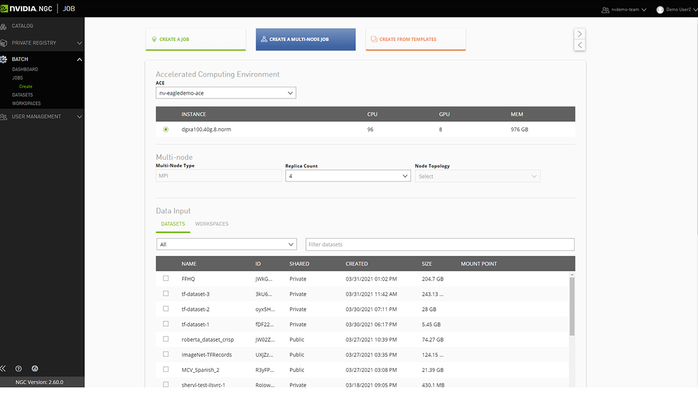Screen dimensions: 698x393
Task: Open the ACE nv-eagledemo-ace dropdown
Action: (x=226, y=93)
